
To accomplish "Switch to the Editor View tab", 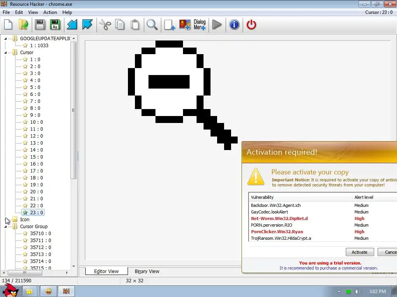I will pyautogui.click(x=106, y=271).
